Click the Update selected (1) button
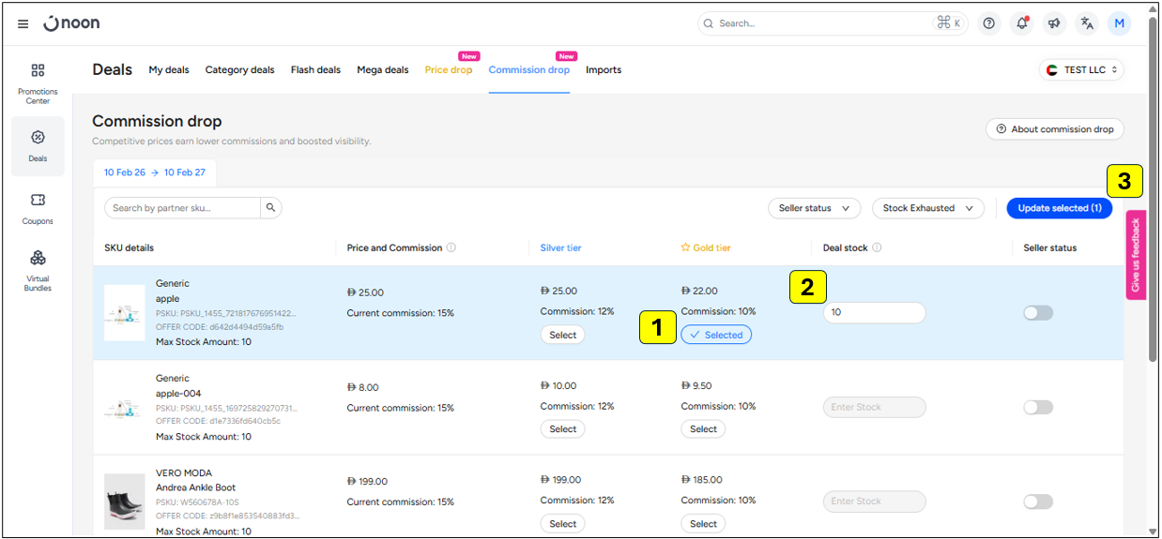This screenshot has width=1162, height=539. tap(1059, 208)
